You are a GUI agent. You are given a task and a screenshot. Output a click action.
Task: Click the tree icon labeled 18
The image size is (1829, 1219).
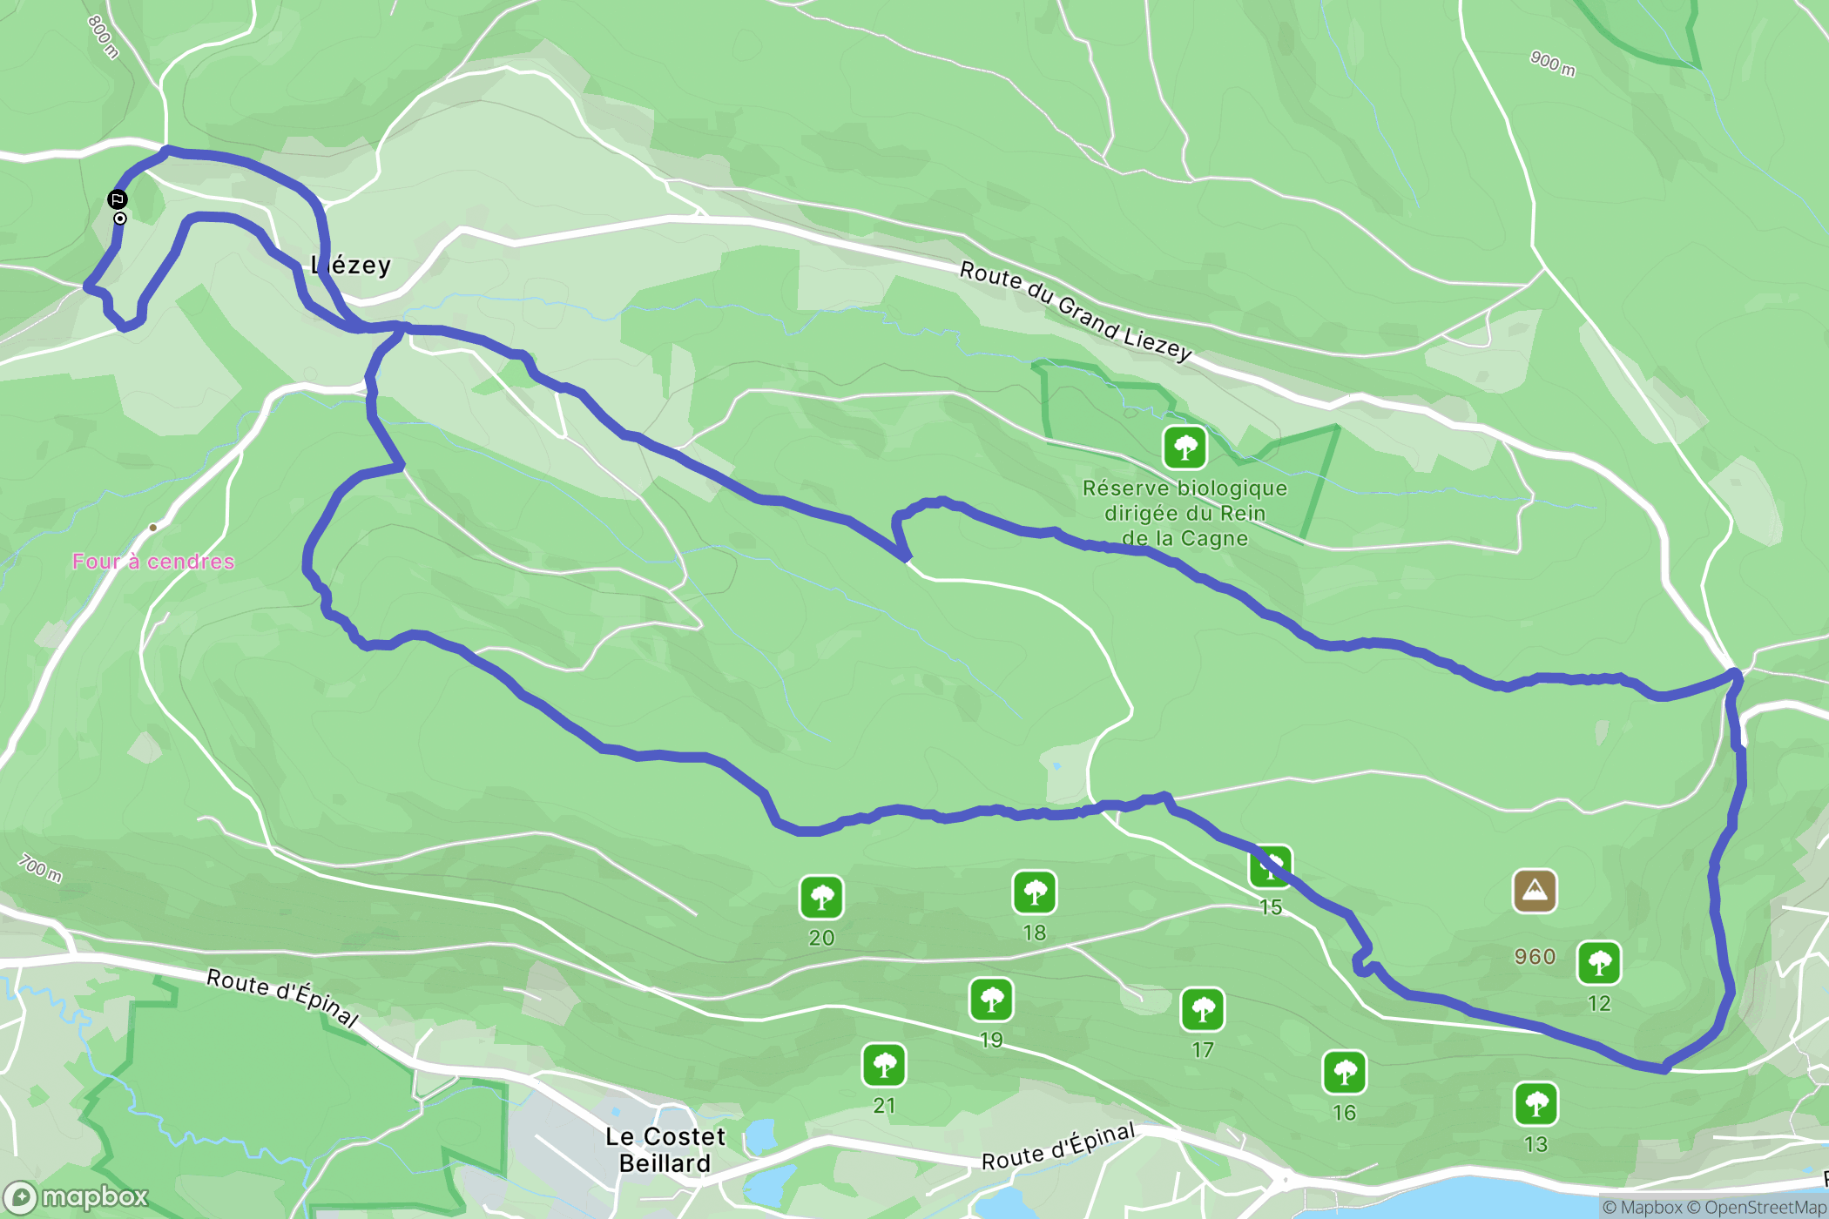(1035, 892)
